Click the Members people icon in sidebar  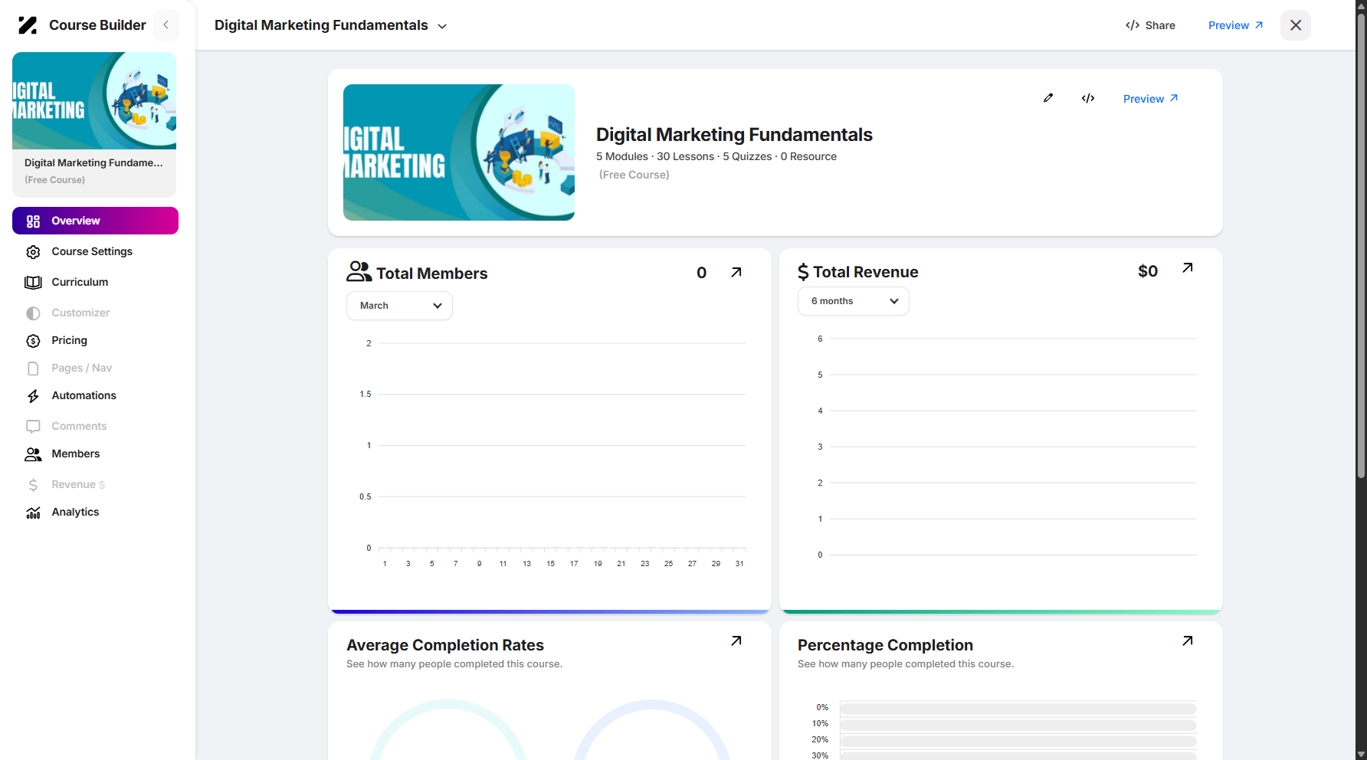pos(33,454)
